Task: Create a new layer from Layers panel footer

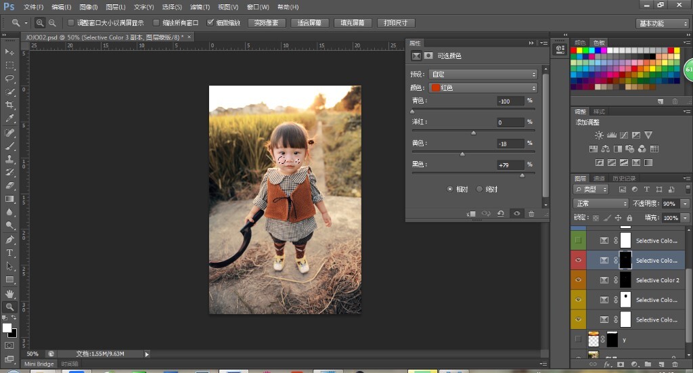Action: pos(662,365)
